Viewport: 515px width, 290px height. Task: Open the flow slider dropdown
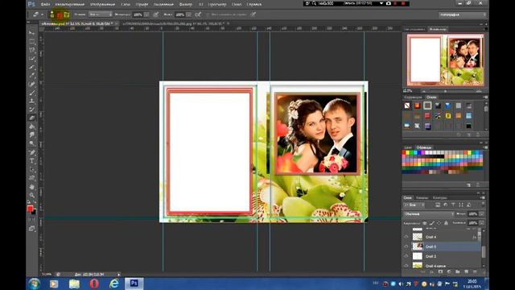(188, 14)
